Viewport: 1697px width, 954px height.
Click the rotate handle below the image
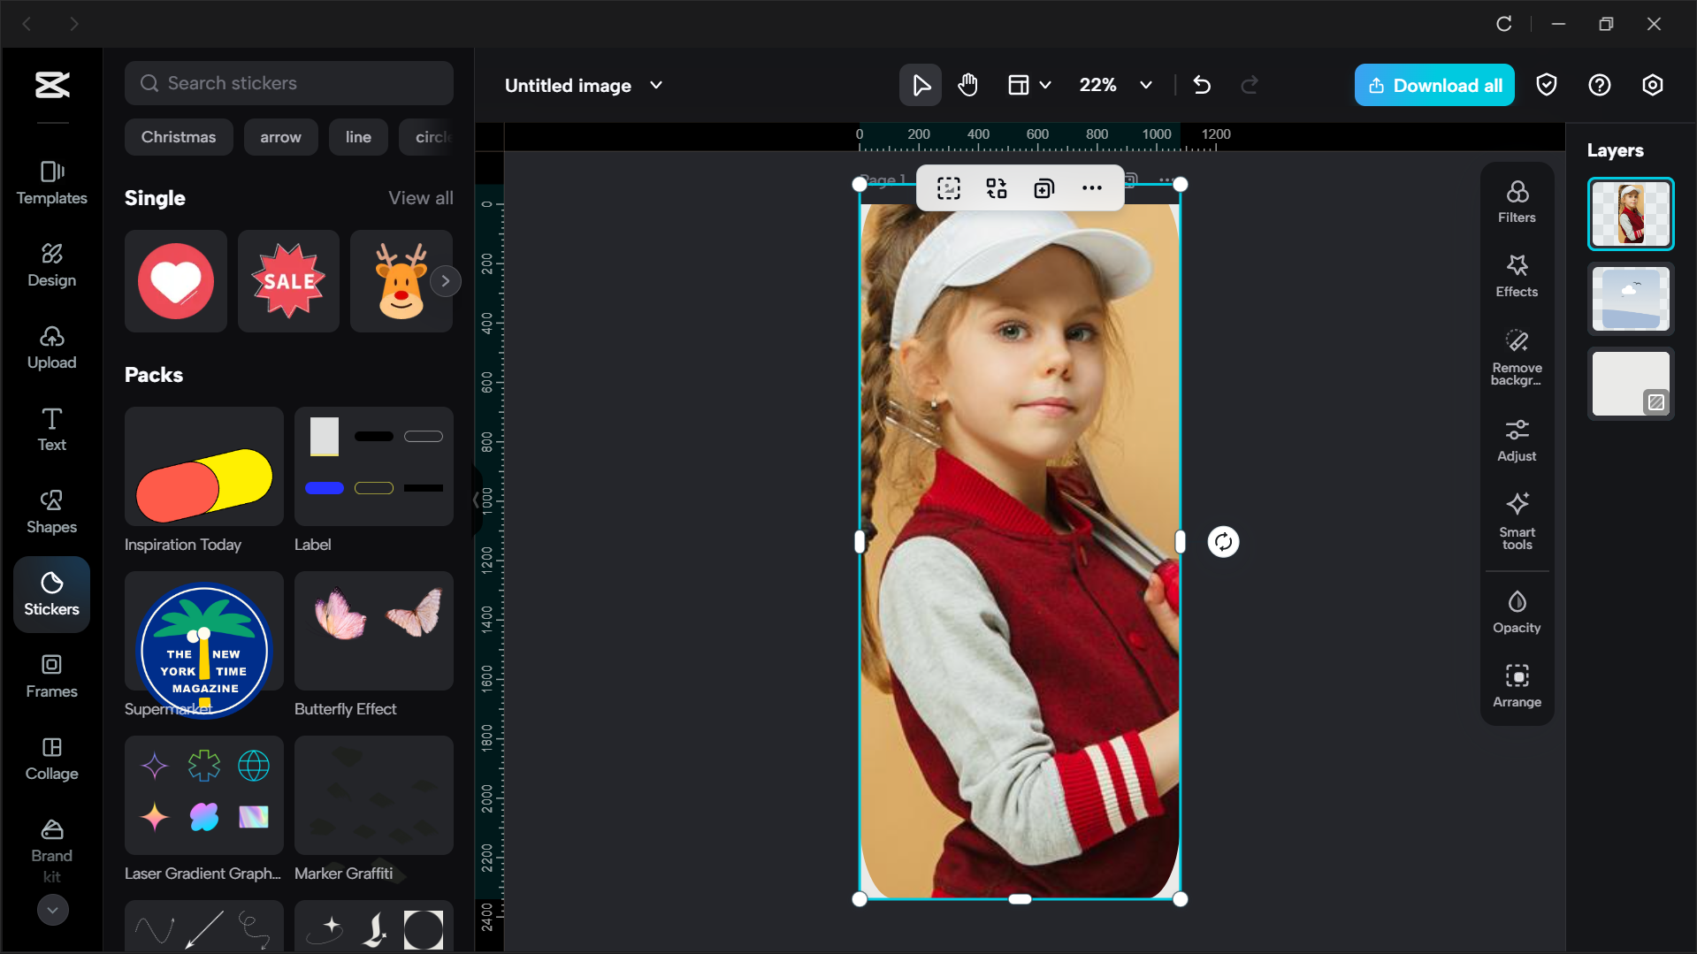(x=1223, y=541)
